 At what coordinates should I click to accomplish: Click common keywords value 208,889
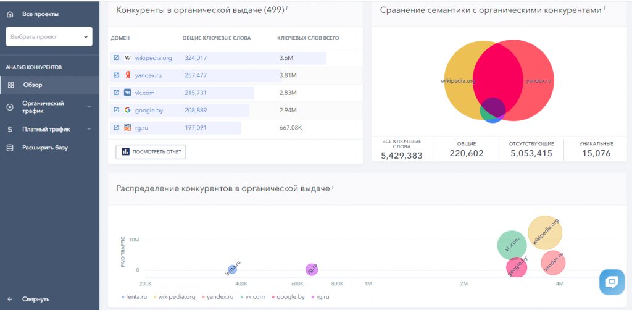coord(196,110)
